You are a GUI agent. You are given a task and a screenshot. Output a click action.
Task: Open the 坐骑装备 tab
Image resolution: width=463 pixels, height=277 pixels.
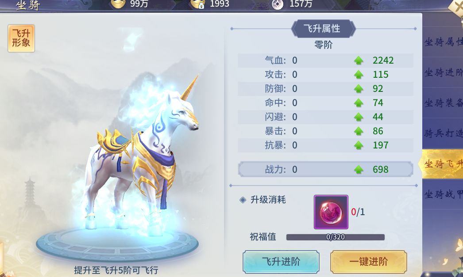click(x=443, y=103)
